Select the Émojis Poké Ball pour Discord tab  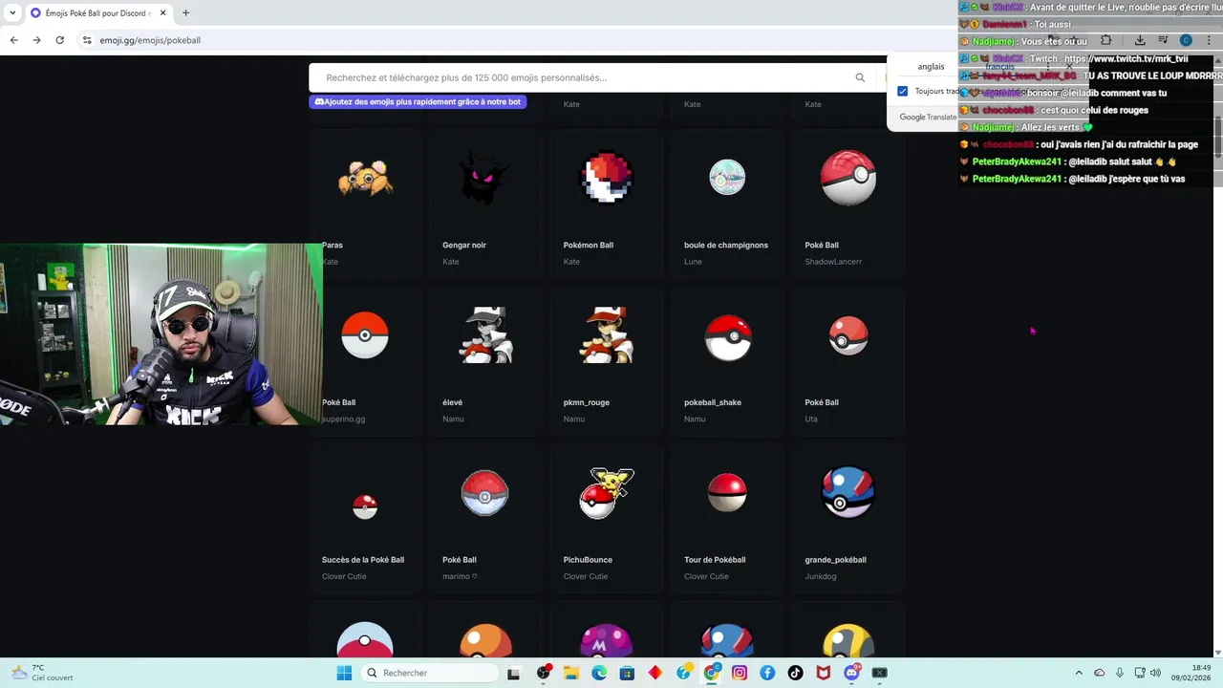[x=97, y=12]
